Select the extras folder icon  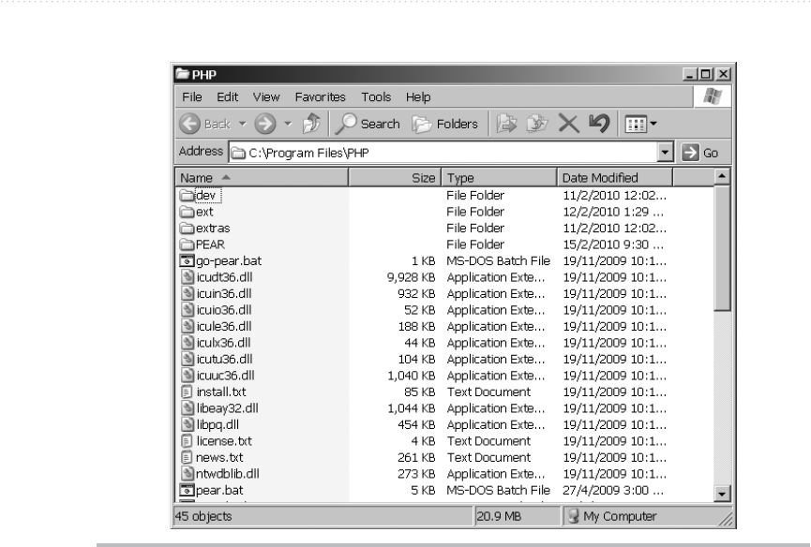point(187,229)
